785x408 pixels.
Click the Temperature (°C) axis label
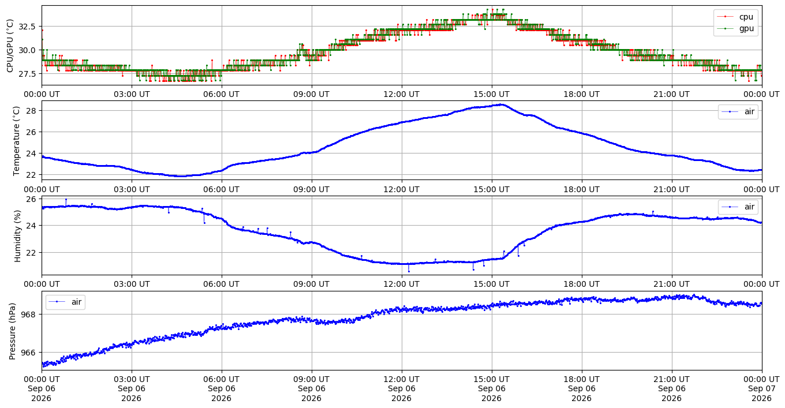click(16, 140)
